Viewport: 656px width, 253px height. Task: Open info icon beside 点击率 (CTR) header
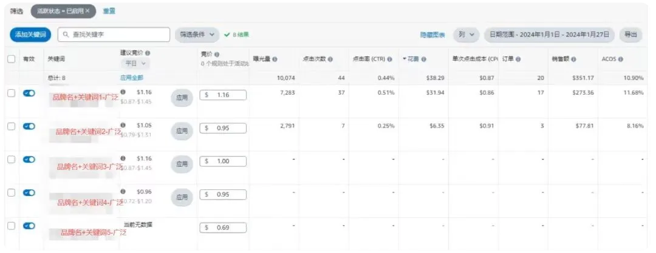[x=389, y=59]
